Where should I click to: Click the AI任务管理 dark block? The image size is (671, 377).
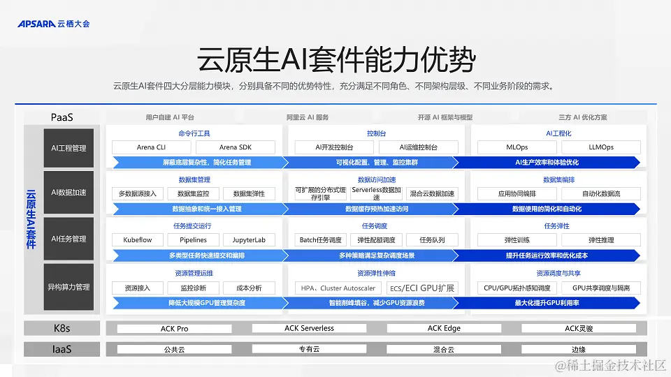68,239
